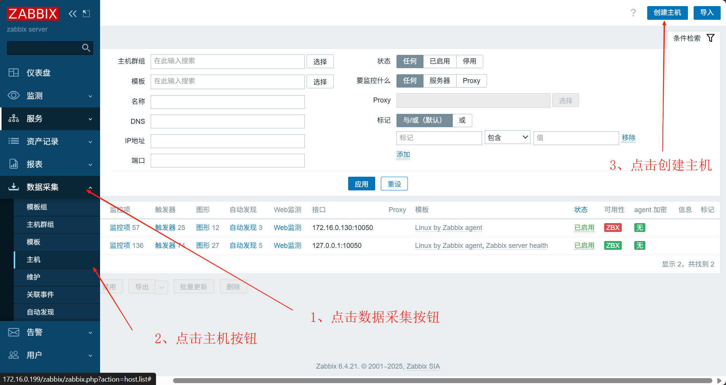The height and width of the screenshot is (385, 726).
Task: Select 任何 for 状态 filter
Action: coord(410,61)
